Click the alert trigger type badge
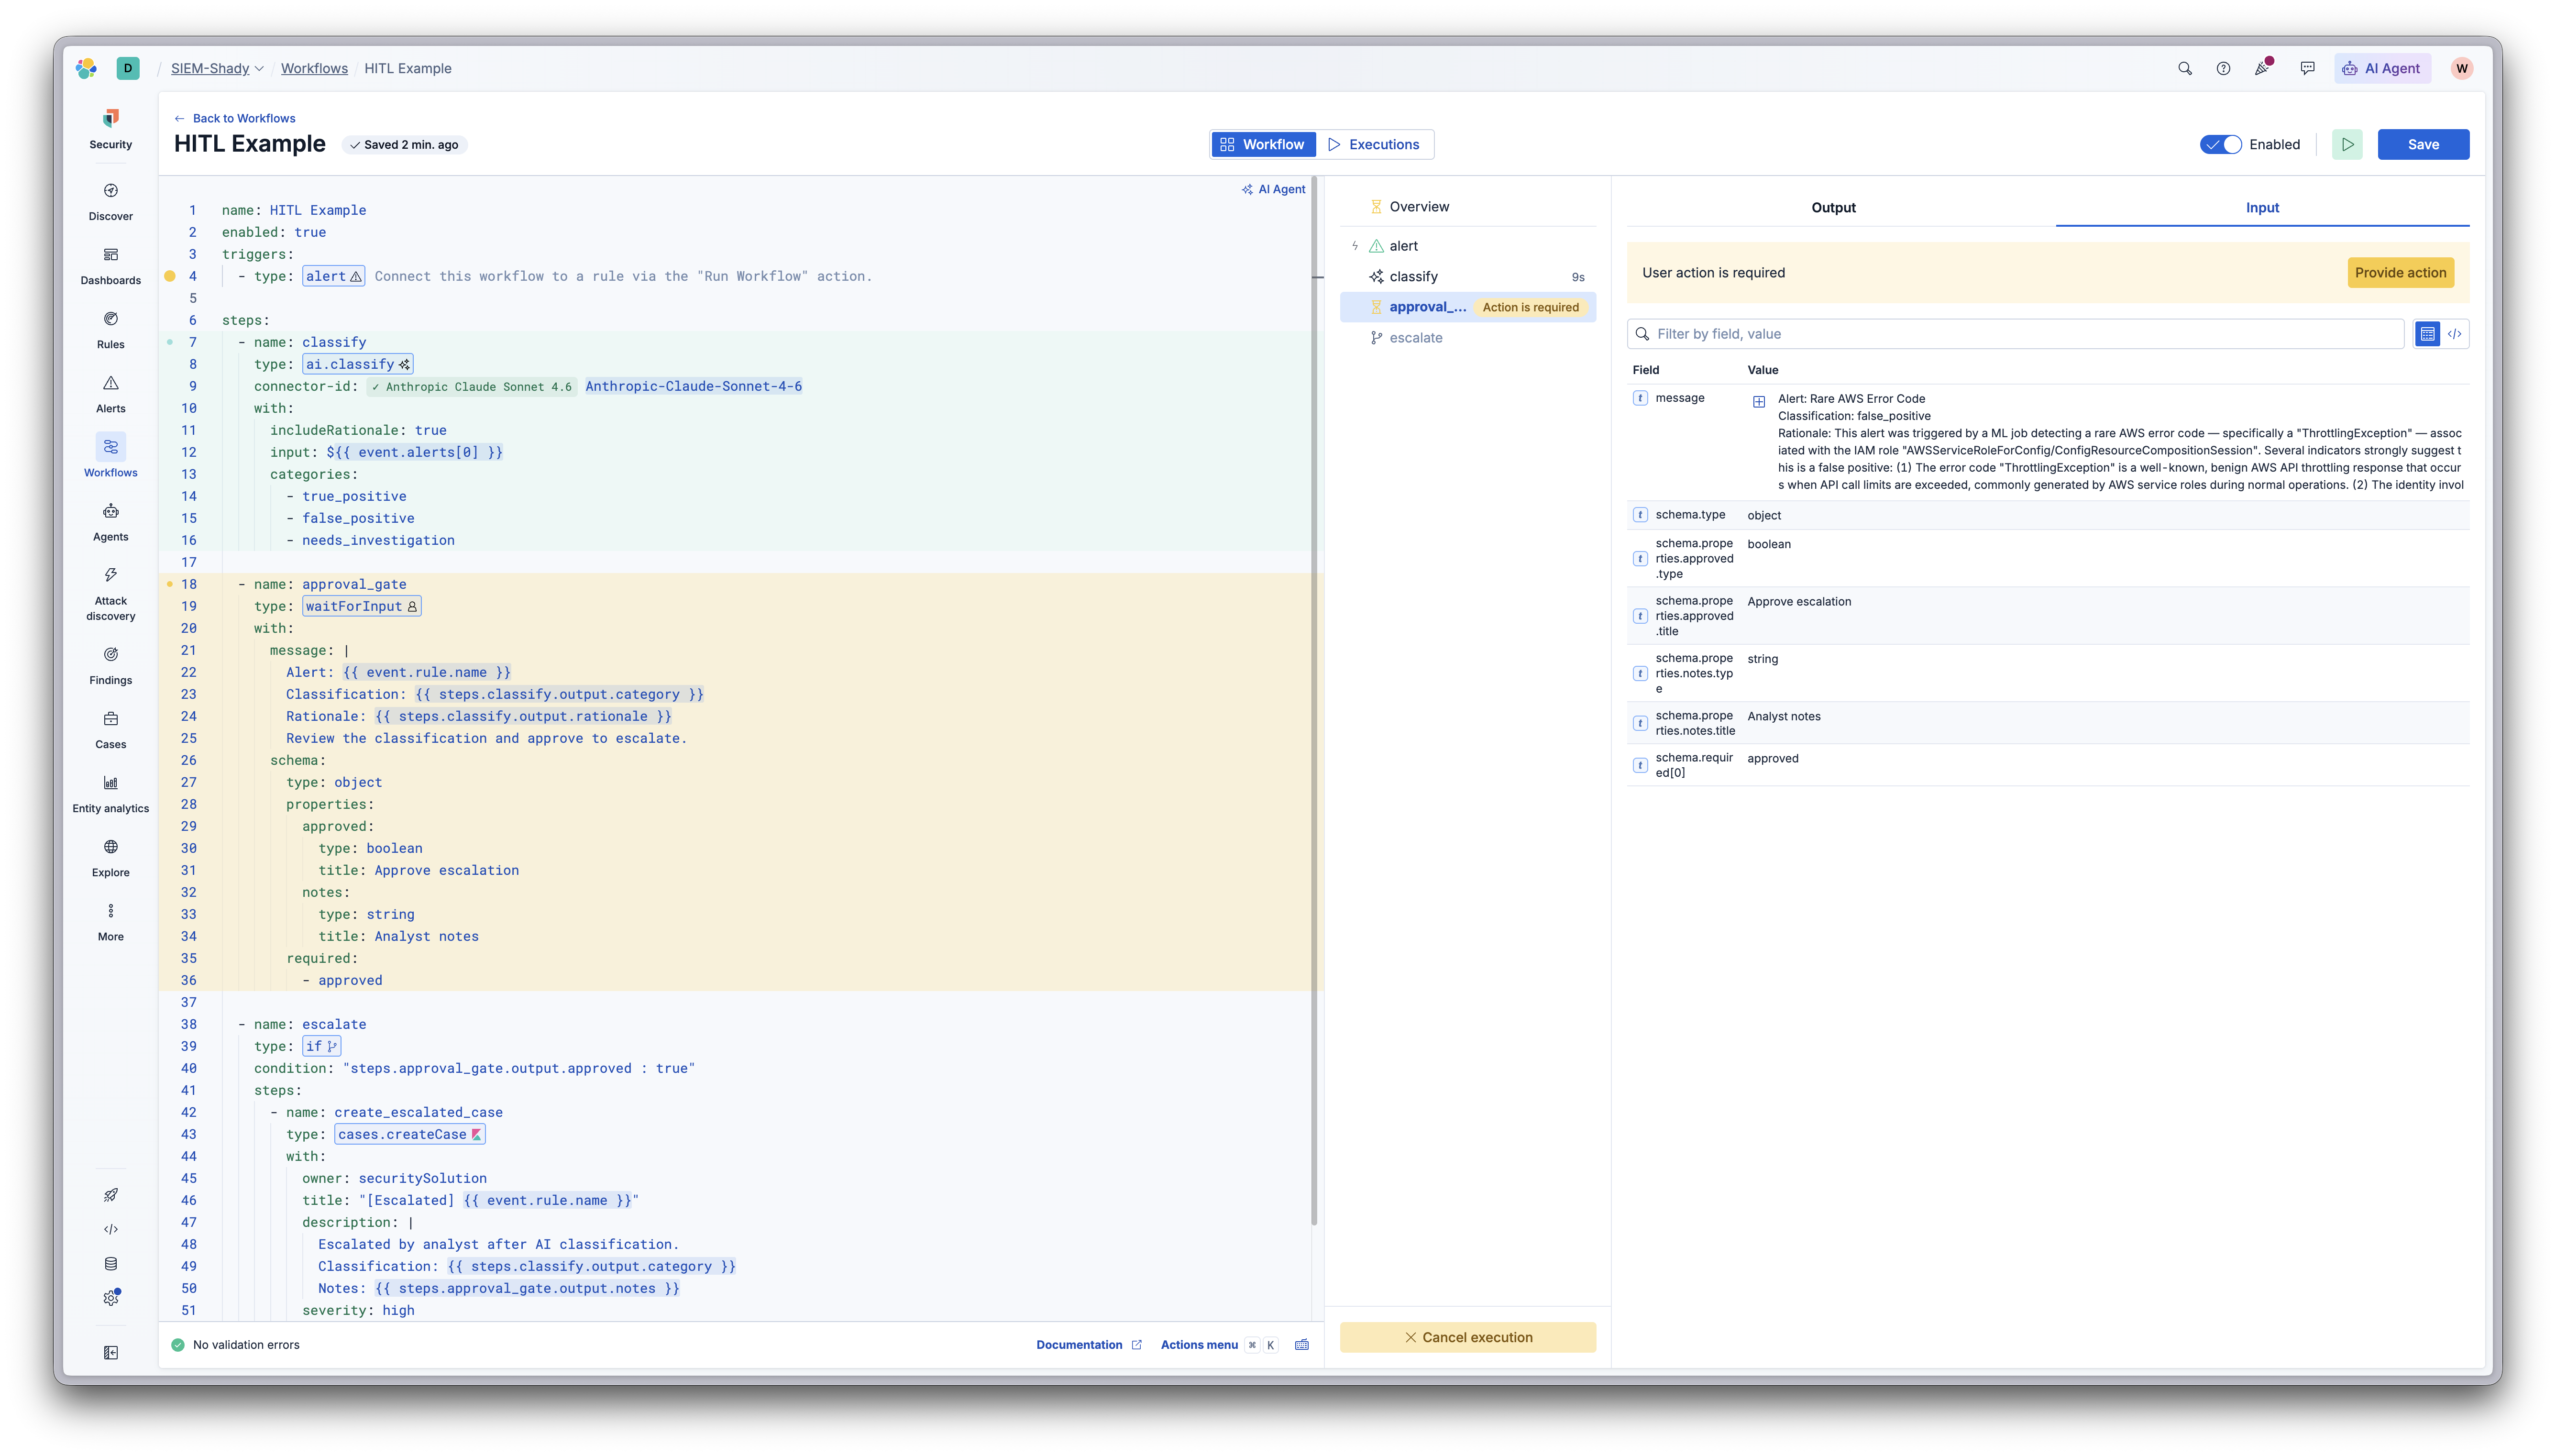Screen dimensions: 2556x1456 point(333,276)
